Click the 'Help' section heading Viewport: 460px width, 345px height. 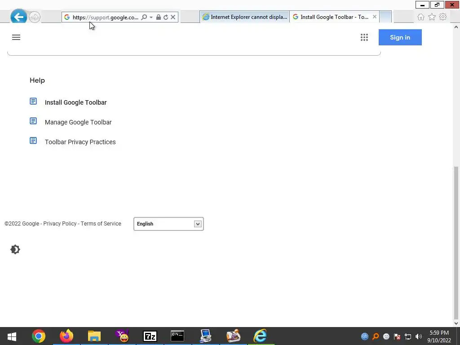pyautogui.click(x=37, y=80)
